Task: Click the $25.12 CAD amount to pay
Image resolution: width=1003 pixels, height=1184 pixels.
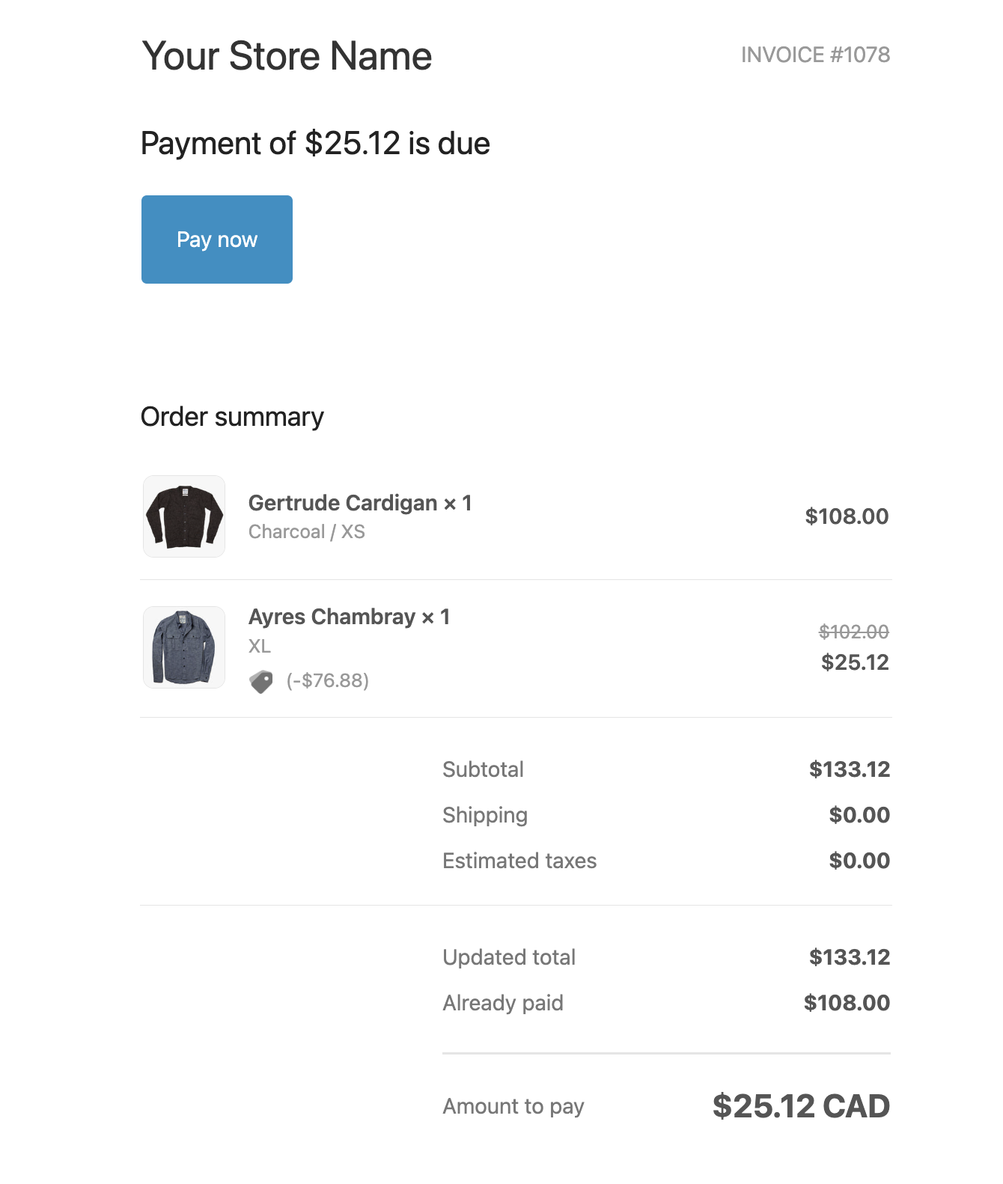Action: (x=801, y=1106)
